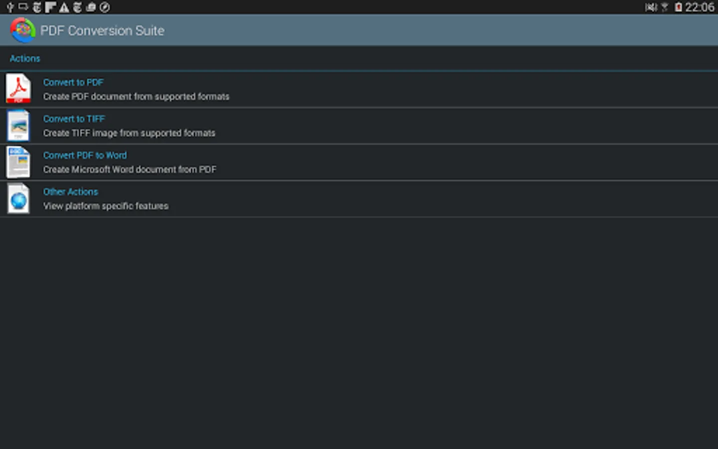Screen dimensions: 718x449
Task: Open the Convert to PDF action
Action: [x=73, y=82]
